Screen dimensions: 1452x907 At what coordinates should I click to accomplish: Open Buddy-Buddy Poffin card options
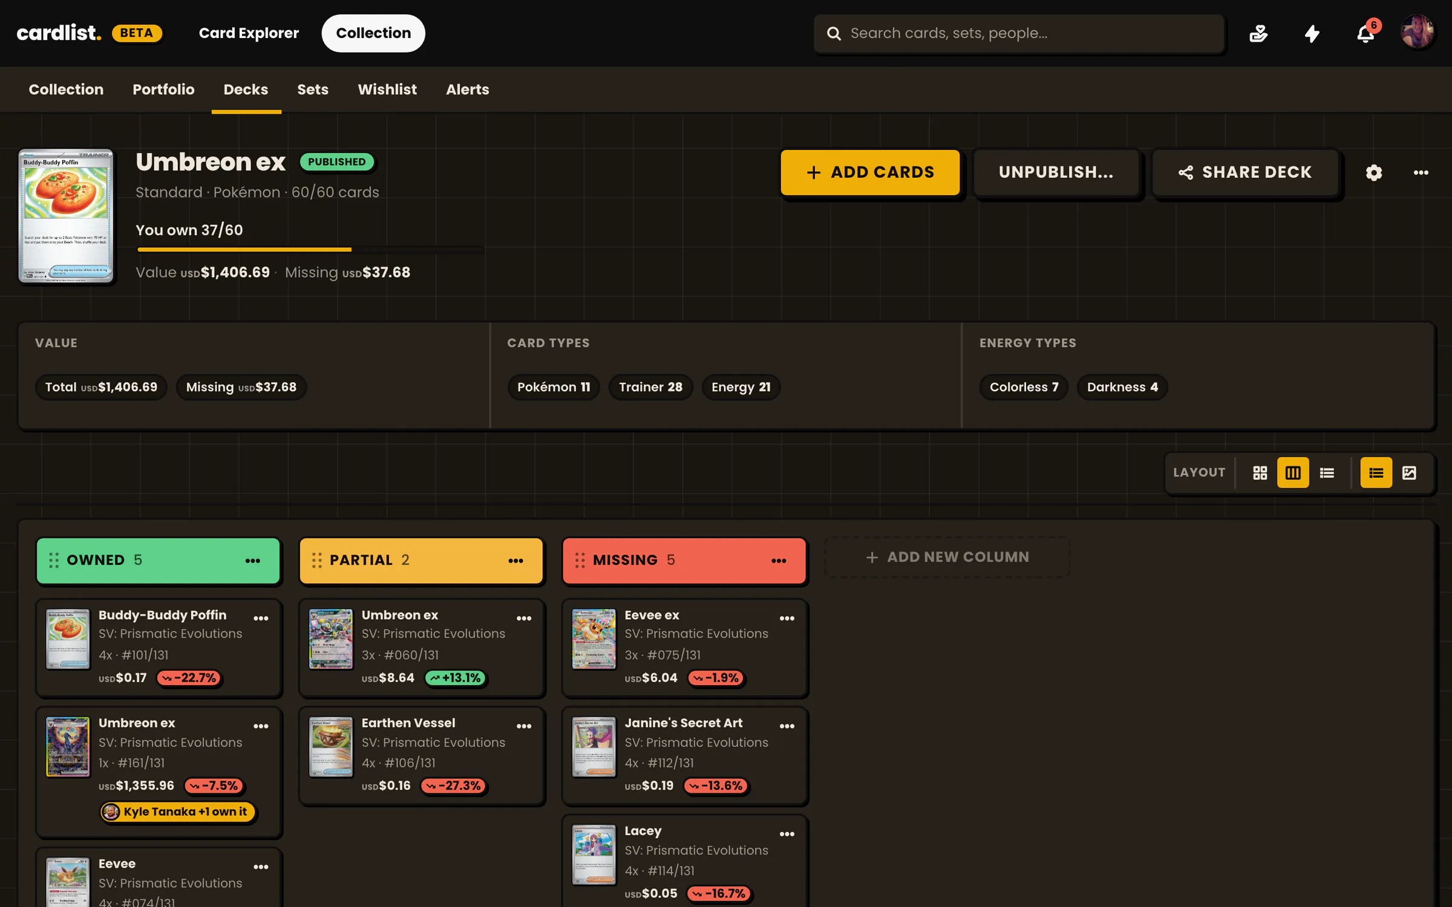click(261, 619)
